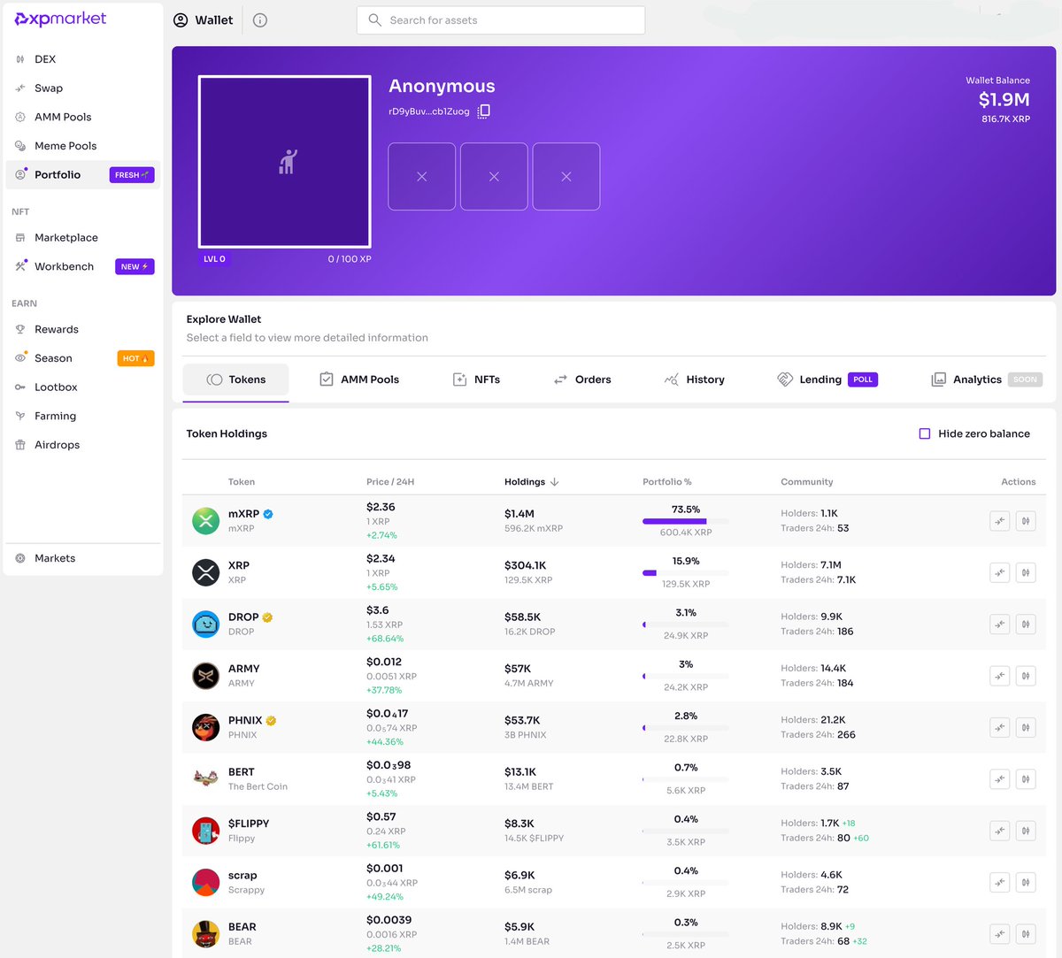1062x958 pixels.
Task: Open swap action for $FLIPPY row
Action: (x=1000, y=831)
